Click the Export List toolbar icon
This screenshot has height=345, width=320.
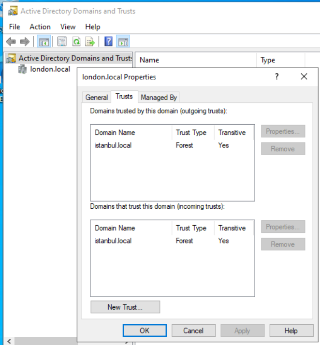90,42
